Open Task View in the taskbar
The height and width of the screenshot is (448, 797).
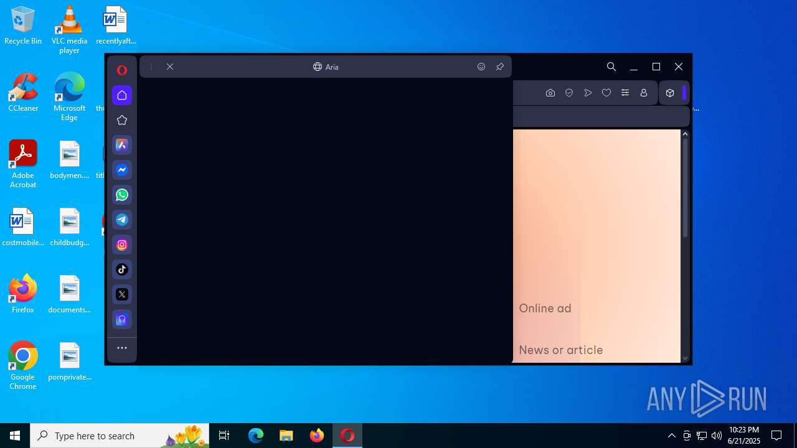point(224,436)
